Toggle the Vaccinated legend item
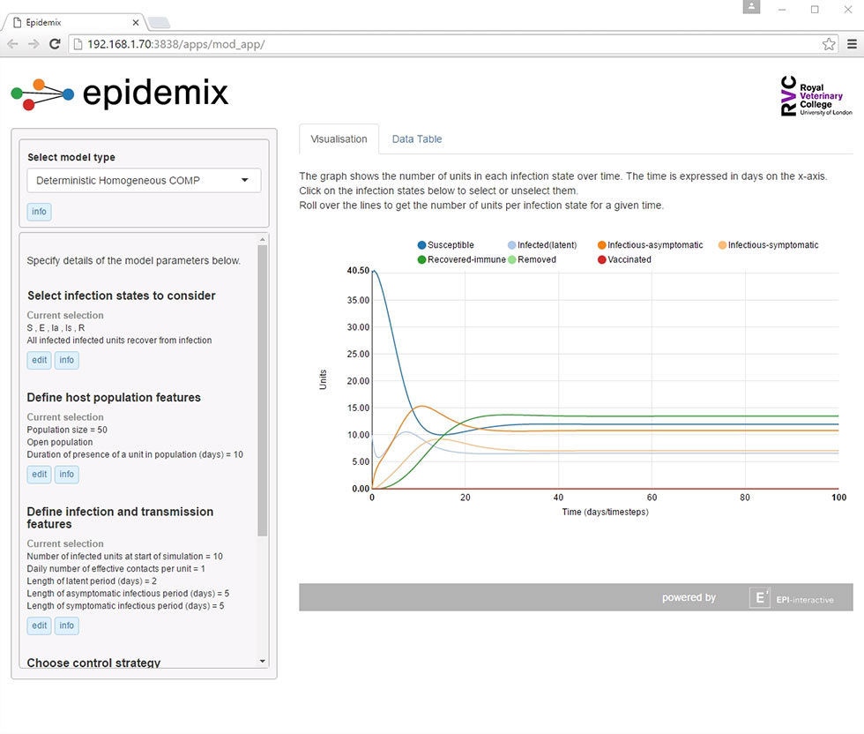The height and width of the screenshot is (734, 864). tap(624, 259)
